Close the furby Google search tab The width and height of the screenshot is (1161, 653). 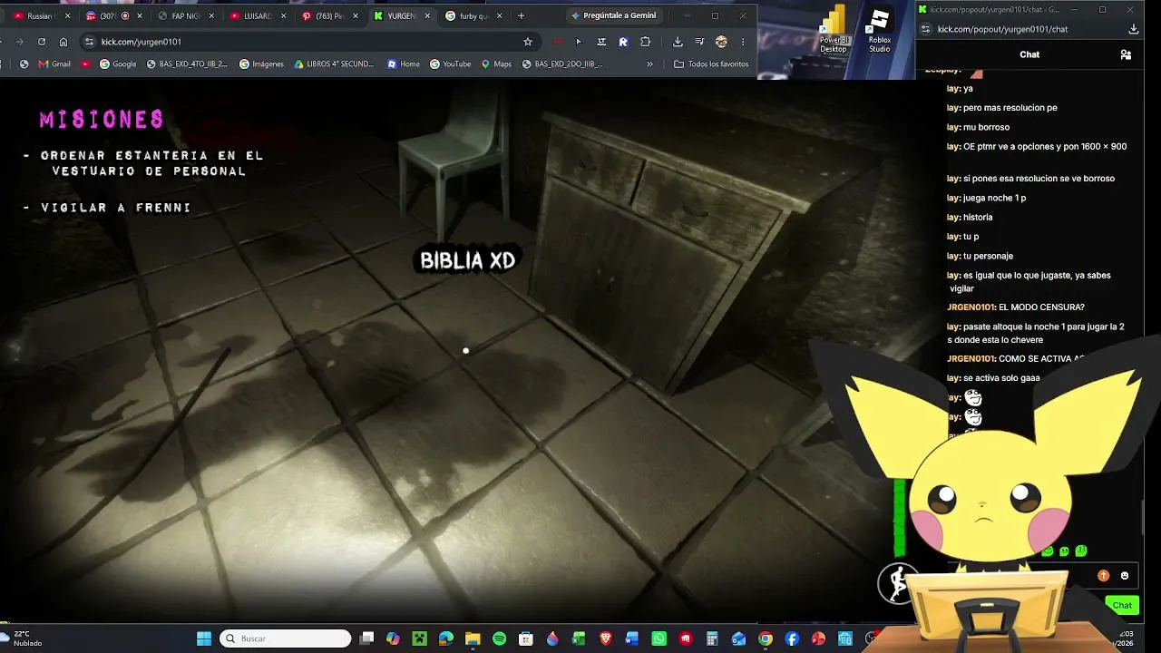click(x=500, y=15)
